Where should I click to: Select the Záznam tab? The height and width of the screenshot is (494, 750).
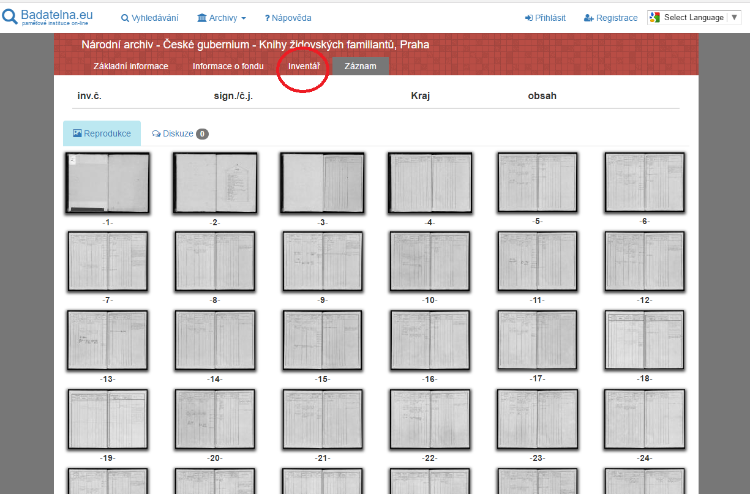point(361,66)
